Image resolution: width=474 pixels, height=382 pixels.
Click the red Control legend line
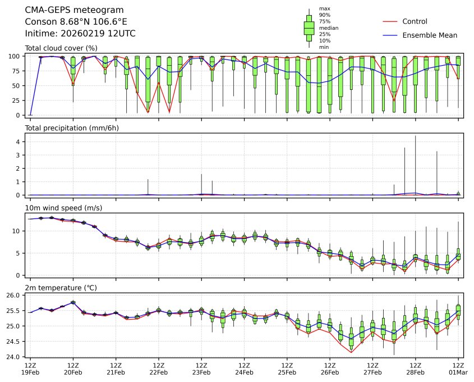[389, 21]
